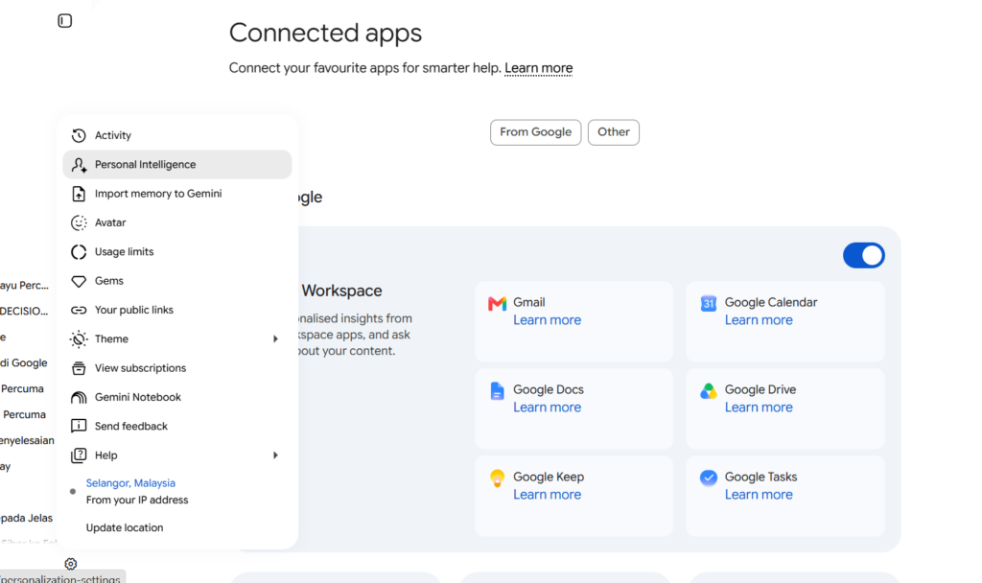Select the 'di Google' chat entry

tap(24, 362)
